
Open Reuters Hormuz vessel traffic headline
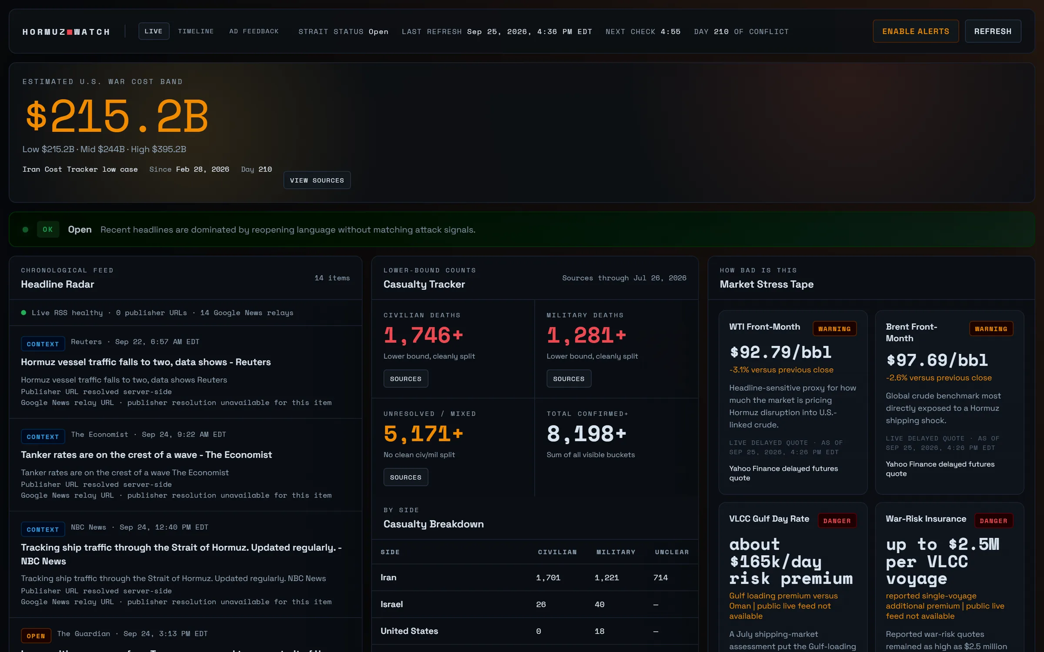pos(146,362)
